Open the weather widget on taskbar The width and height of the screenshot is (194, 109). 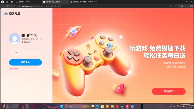[6, 106]
